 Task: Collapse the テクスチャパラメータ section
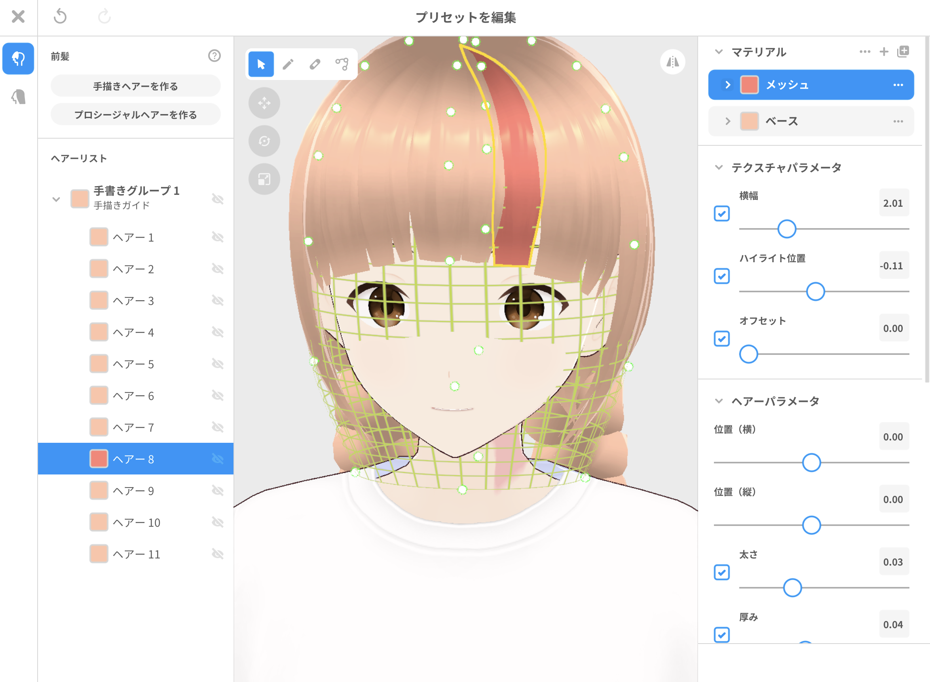point(719,167)
